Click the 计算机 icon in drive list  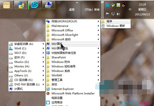(11, 89)
